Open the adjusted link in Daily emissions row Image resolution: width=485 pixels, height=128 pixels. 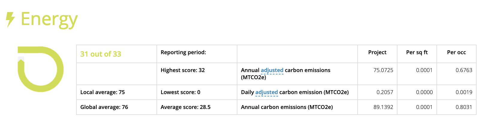point(266,92)
